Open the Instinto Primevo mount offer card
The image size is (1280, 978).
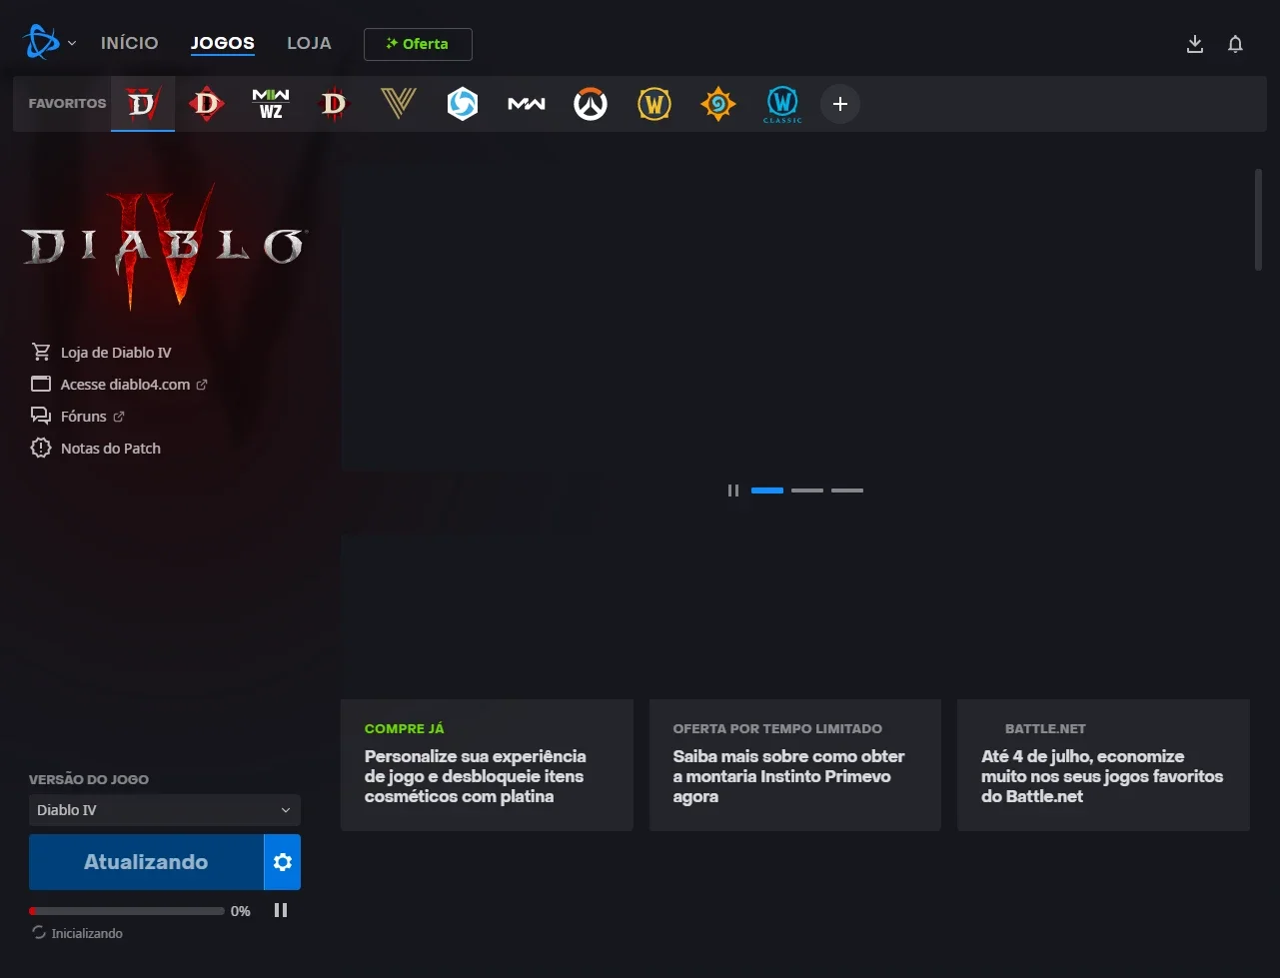coord(795,765)
